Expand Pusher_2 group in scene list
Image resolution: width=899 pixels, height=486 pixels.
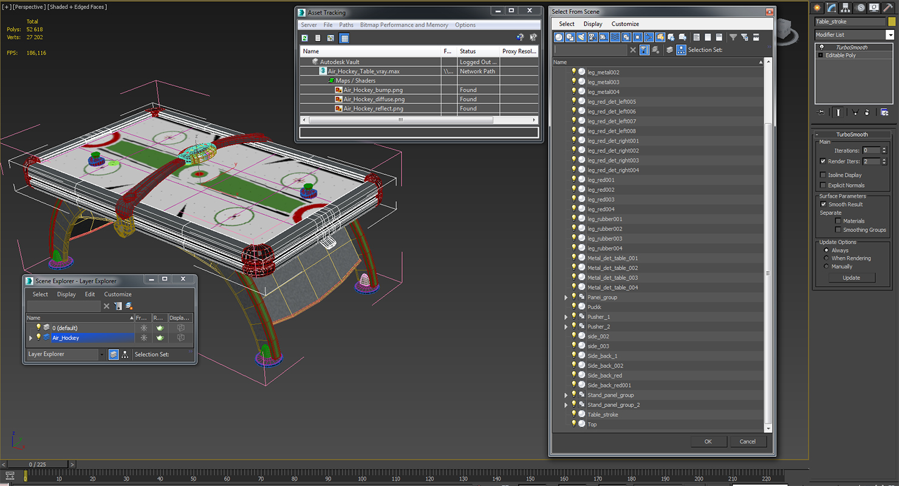point(566,326)
